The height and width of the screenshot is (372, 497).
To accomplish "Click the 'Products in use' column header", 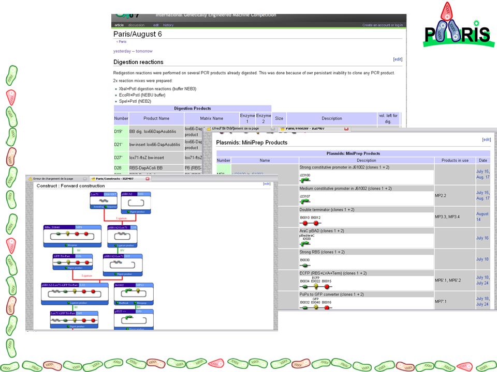I will coord(455,160).
